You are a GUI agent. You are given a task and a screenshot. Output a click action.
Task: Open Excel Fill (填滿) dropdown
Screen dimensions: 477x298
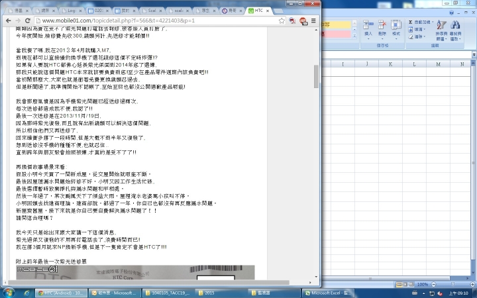(417, 29)
